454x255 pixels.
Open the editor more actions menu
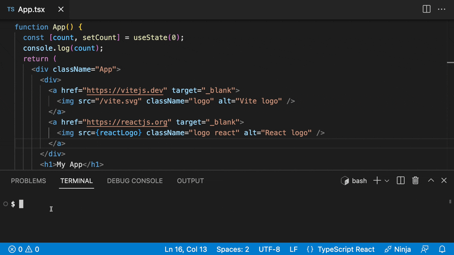[441, 9]
